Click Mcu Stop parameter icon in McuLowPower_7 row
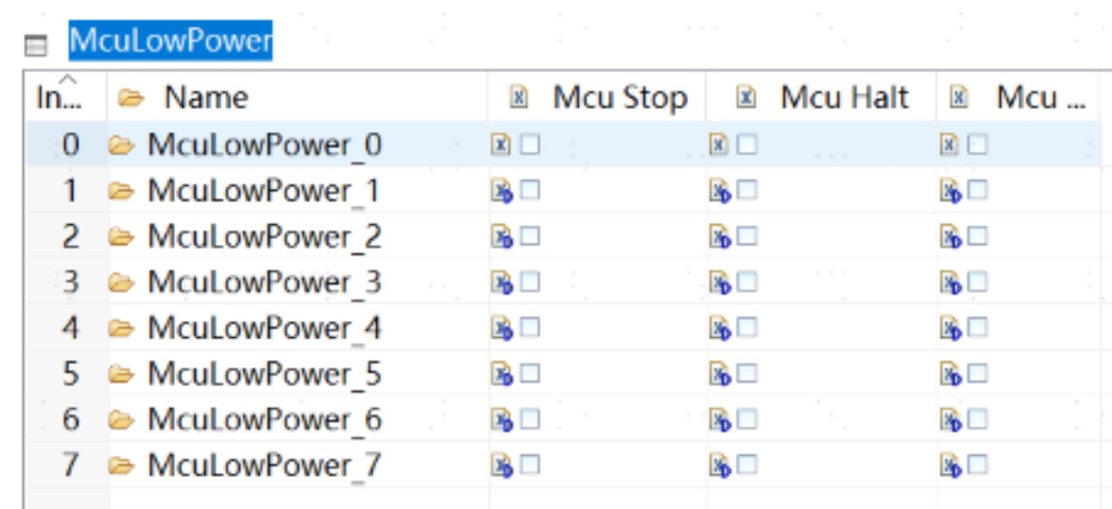The image size is (1112, 509). 502,465
